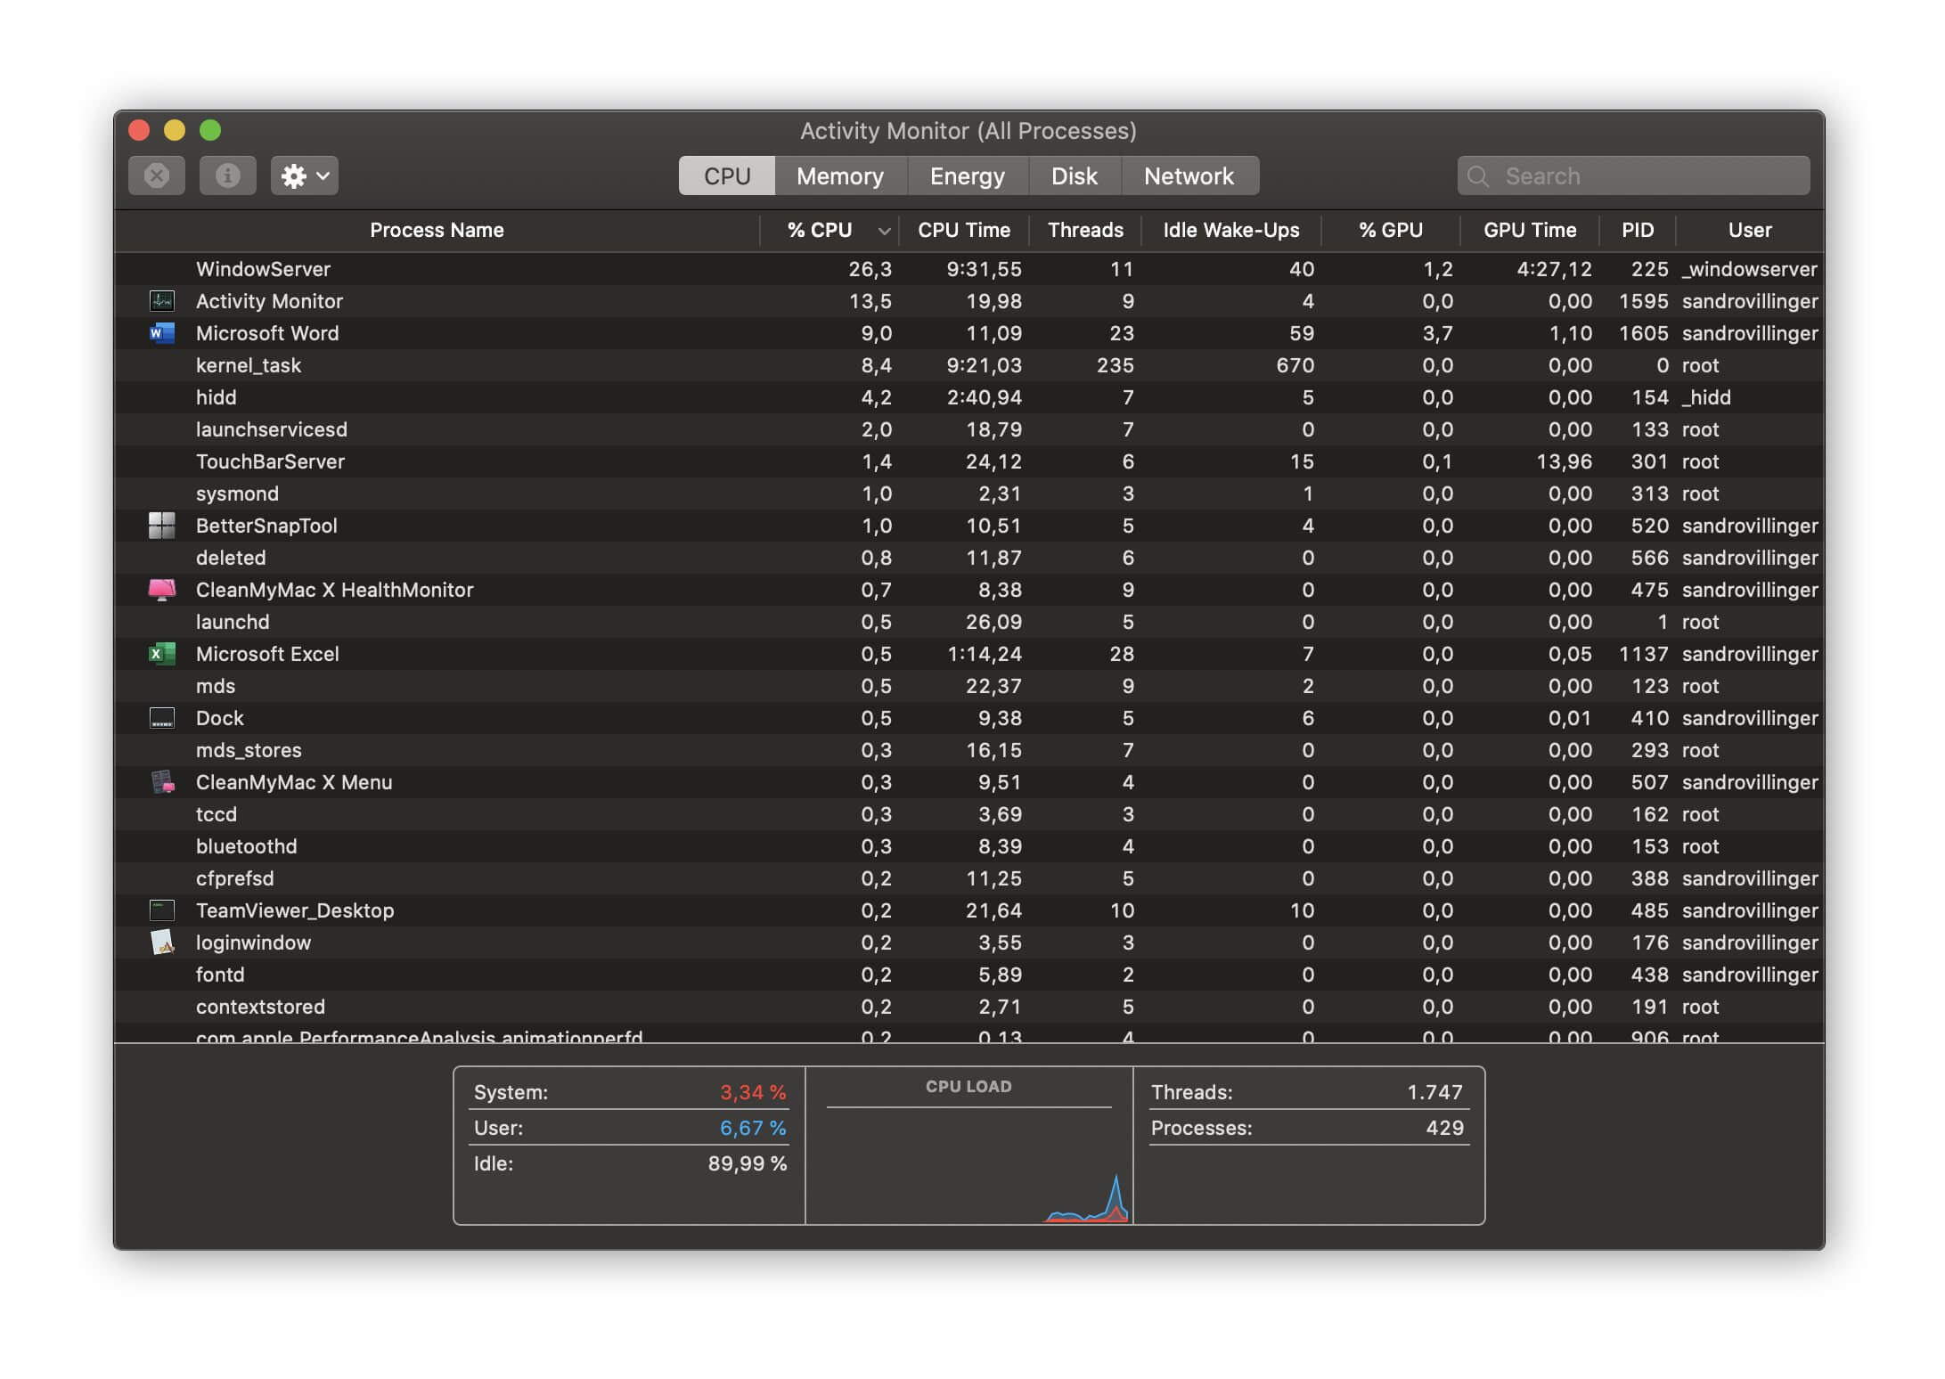1945x1379 pixels.
Task: Select the bluetoothd process row
Action: coord(969,846)
